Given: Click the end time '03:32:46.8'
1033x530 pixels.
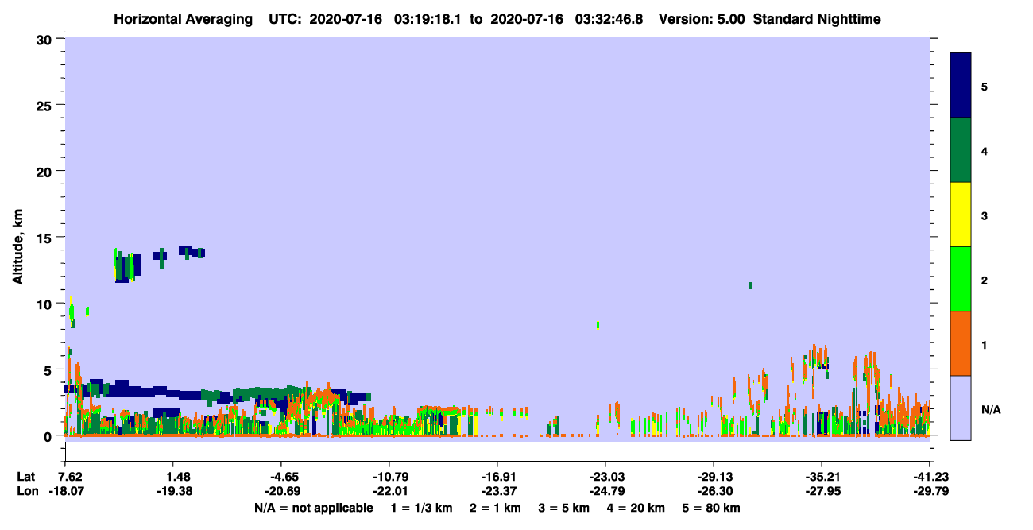Looking at the screenshot, I should [609, 19].
